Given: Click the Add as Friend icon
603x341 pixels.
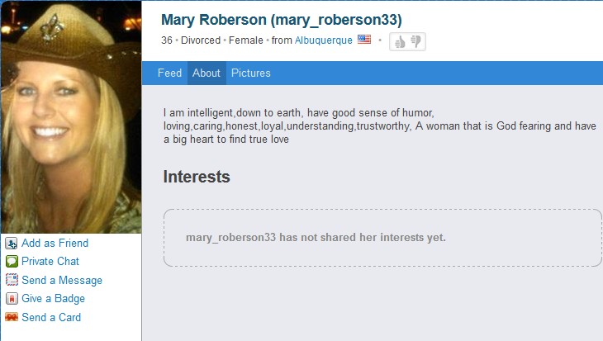Looking at the screenshot, I should pos(12,243).
